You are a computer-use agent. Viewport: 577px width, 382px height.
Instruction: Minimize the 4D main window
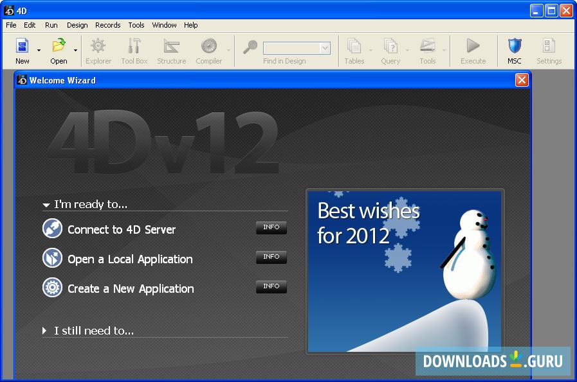click(x=536, y=11)
